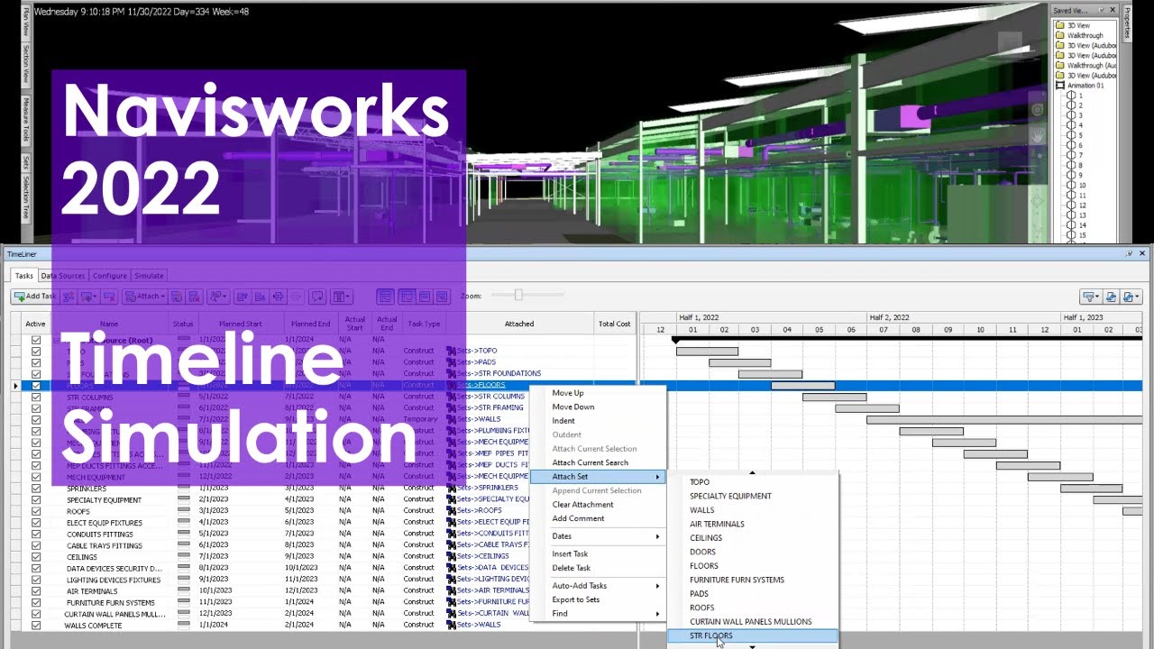This screenshot has width=1154, height=649.
Task: Toggle Active checkbox for FURNITURE FURN SYSTEMS task
Action: (36, 602)
